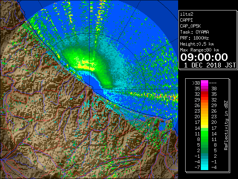Select the 'CAPPI' product text
Screen dimensions: 238x179
coord(186,20)
